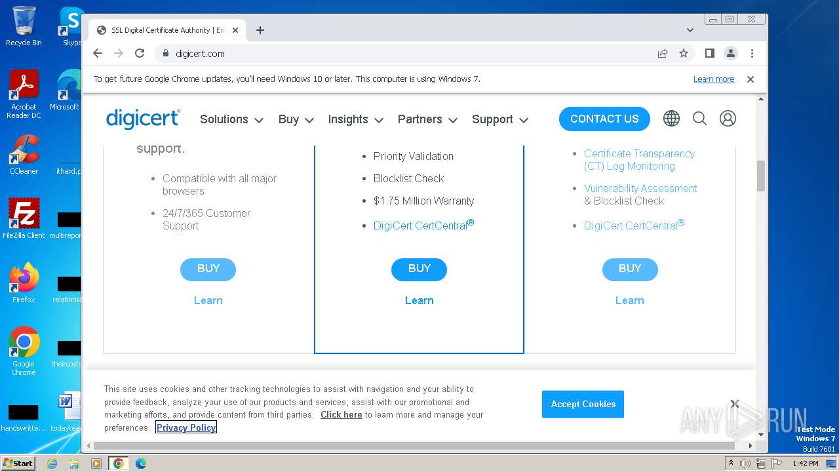Select the FileZilla Client desktop icon
839x472 pixels.
point(24,219)
